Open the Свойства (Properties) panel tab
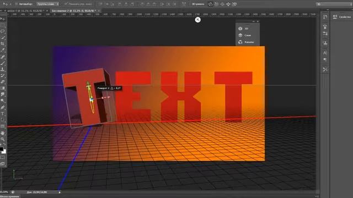 point(342,17)
